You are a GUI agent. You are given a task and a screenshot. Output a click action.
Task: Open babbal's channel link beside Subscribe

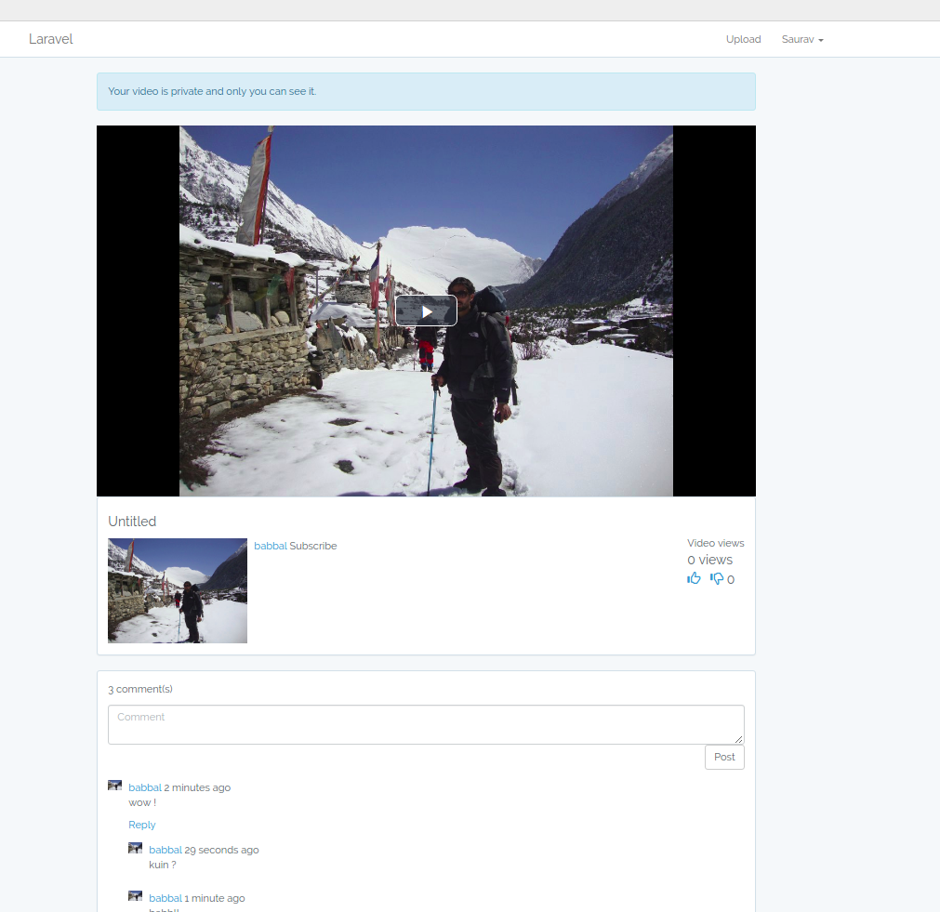(x=271, y=546)
